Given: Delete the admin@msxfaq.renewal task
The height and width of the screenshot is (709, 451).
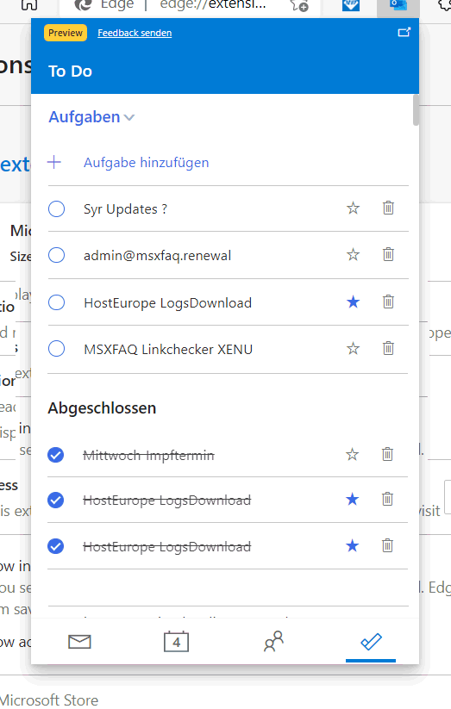Looking at the screenshot, I should click(x=388, y=255).
